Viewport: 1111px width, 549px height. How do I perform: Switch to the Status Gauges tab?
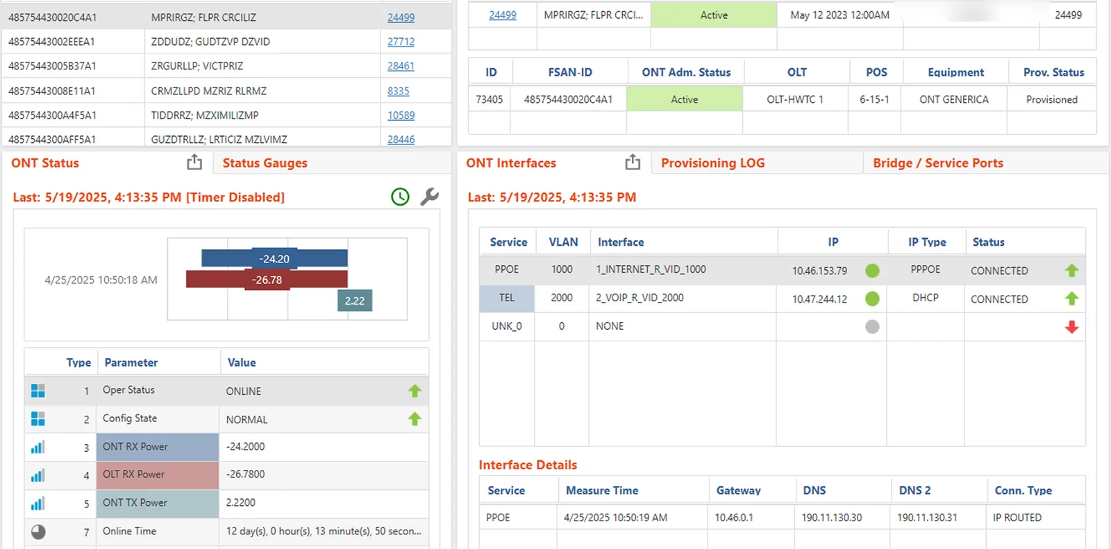click(x=265, y=163)
